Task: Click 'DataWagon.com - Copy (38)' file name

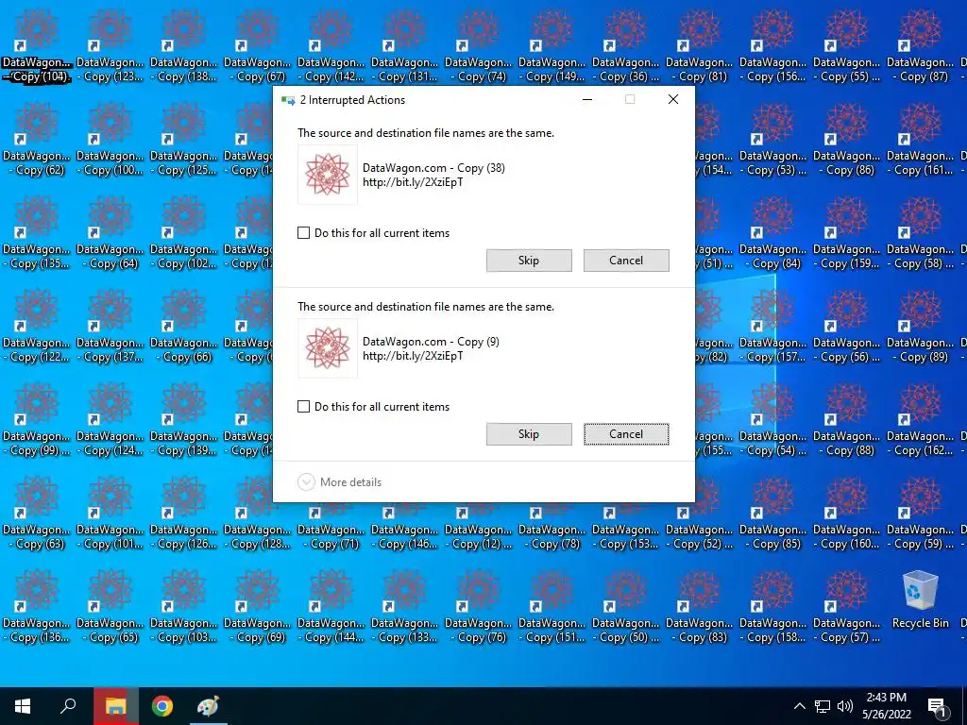Action: coord(433,168)
